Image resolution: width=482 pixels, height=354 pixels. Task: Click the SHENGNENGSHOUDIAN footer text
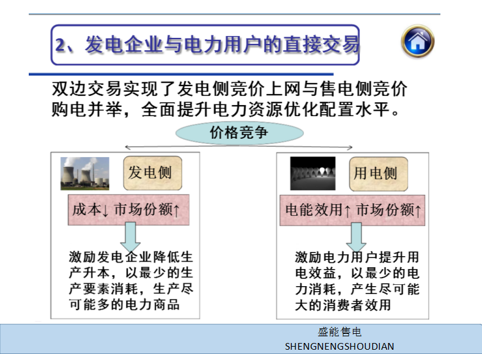339,347
